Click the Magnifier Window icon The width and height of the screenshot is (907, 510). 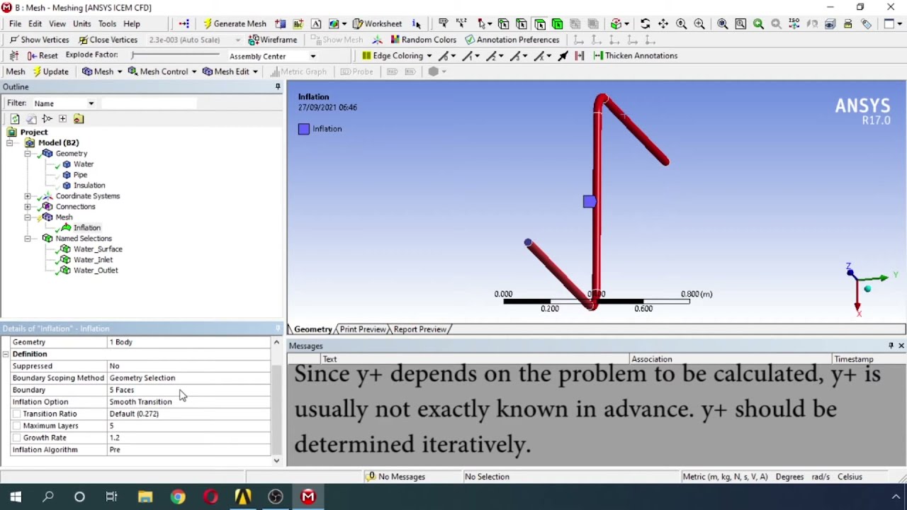[x=740, y=23]
